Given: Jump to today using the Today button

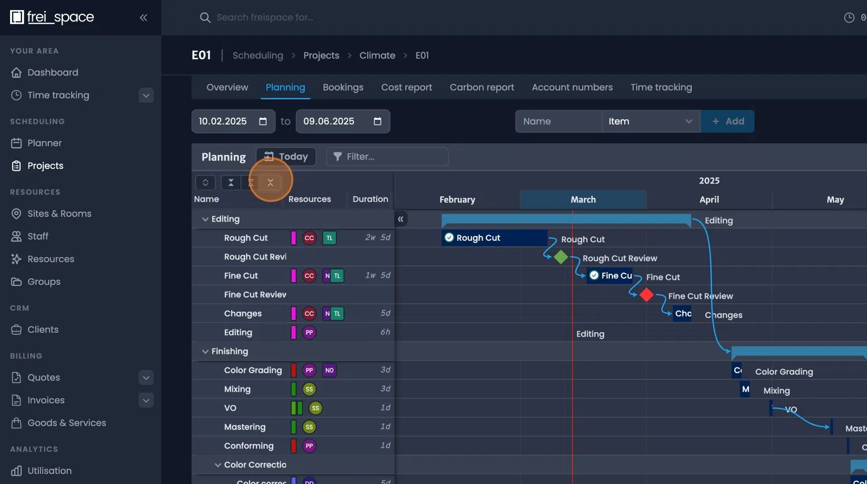Looking at the screenshot, I should click(286, 156).
